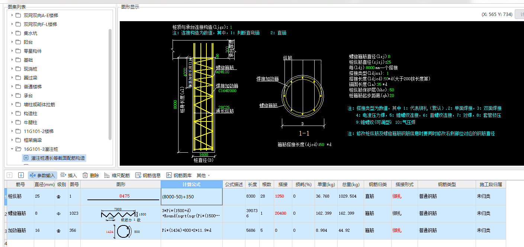Click the empty row 4 header
Screen dimensions: 524x247
click(5, 243)
